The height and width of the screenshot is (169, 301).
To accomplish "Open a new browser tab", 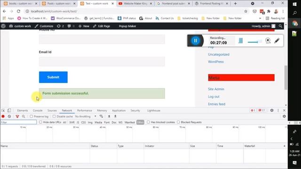I will 235,3.
